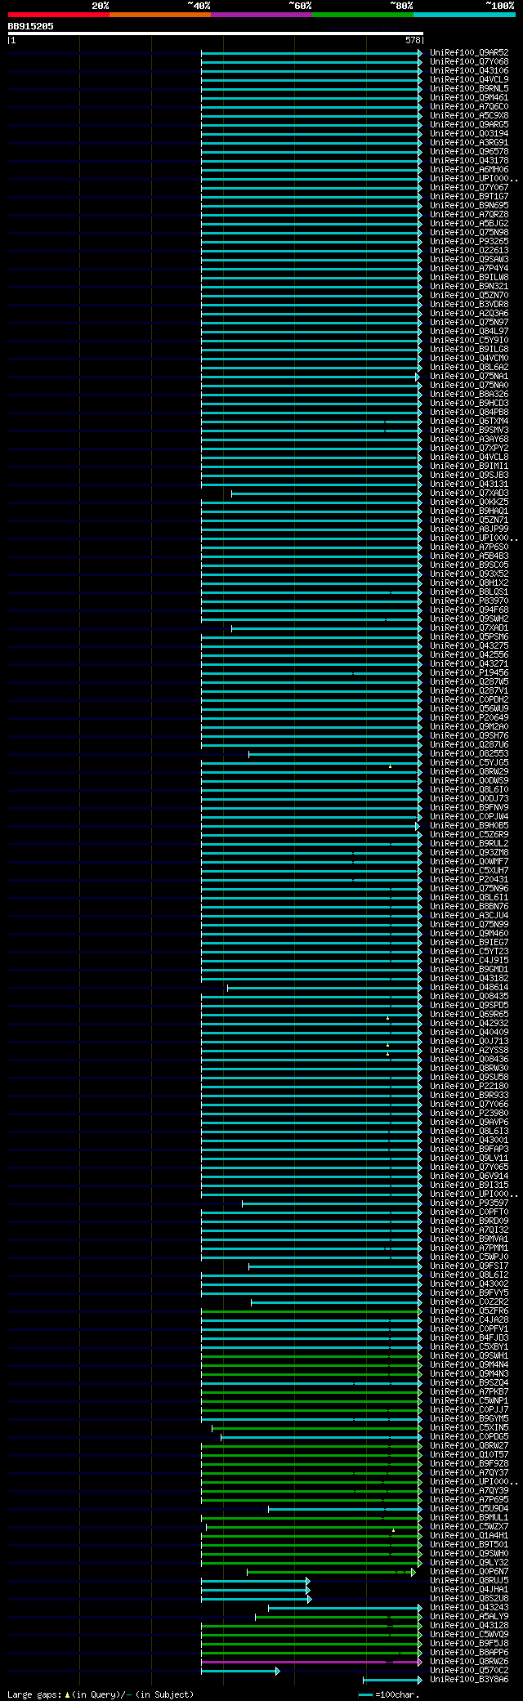Select the UniRef100_P23980 label

pos(469,1113)
